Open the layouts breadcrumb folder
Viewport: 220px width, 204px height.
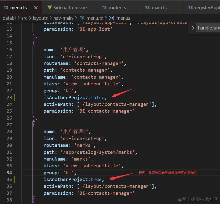click(x=40, y=18)
